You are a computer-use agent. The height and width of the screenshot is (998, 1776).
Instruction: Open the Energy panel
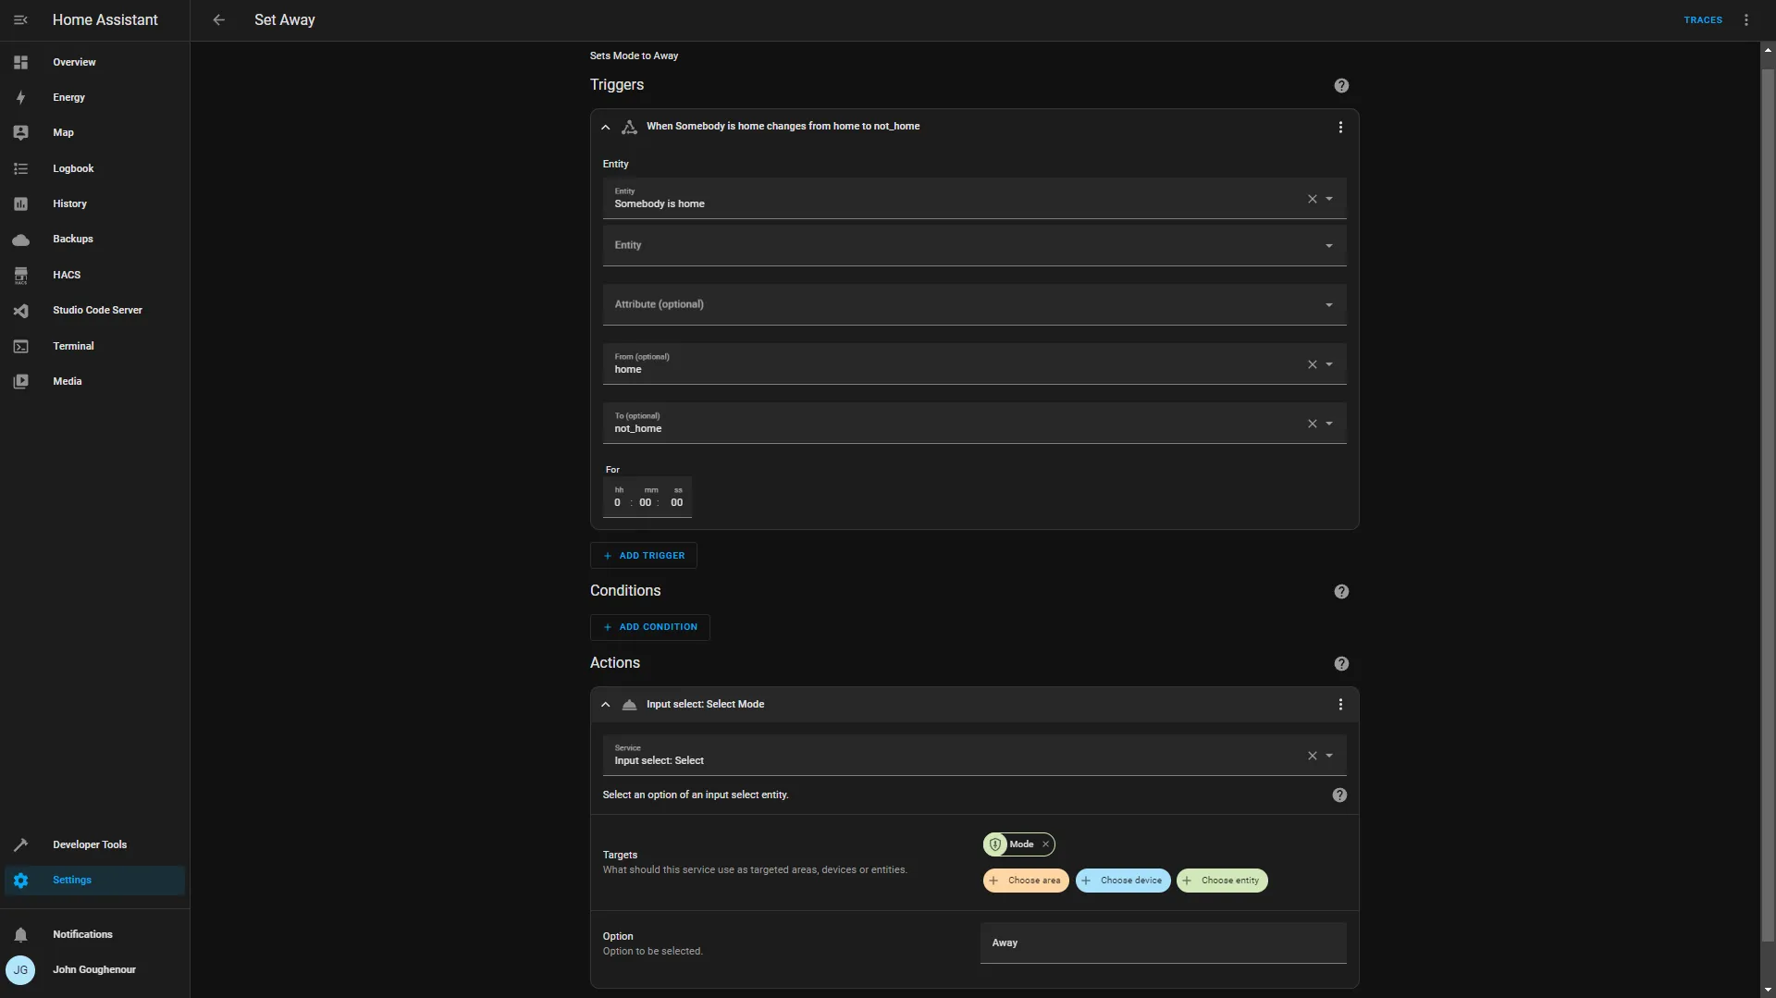pyautogui.click(x=94, y=97)
